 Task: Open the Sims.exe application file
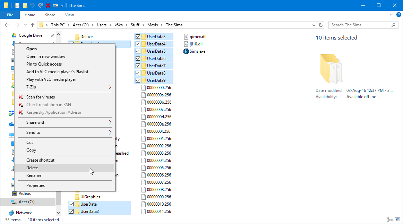[197, 51]
